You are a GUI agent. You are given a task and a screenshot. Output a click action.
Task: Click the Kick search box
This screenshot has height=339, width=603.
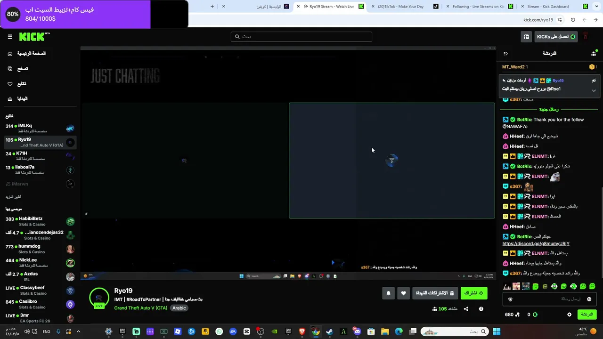(301, 37)
